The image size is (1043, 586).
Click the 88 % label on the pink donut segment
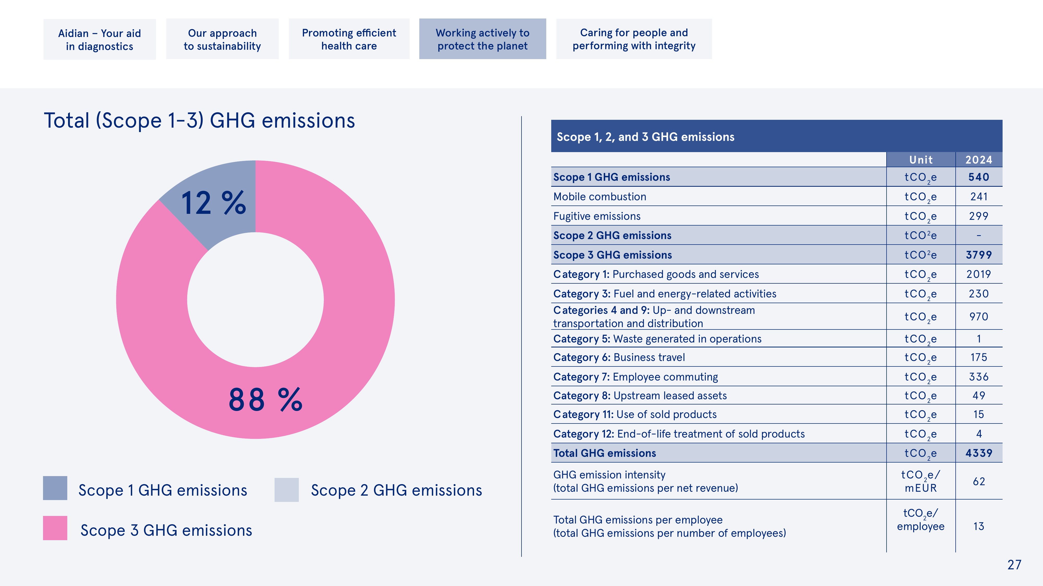click(x=266, y=400)
